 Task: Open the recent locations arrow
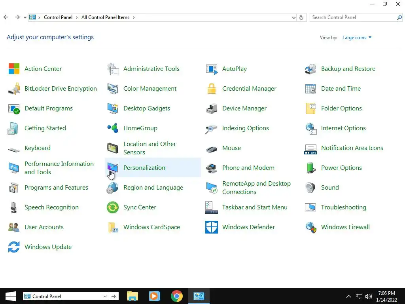[25, 17]
